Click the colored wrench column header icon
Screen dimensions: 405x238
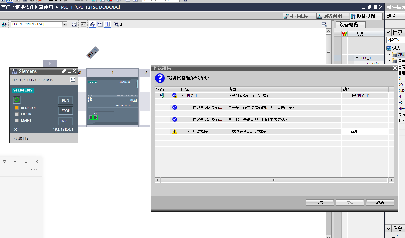(344, 34)
